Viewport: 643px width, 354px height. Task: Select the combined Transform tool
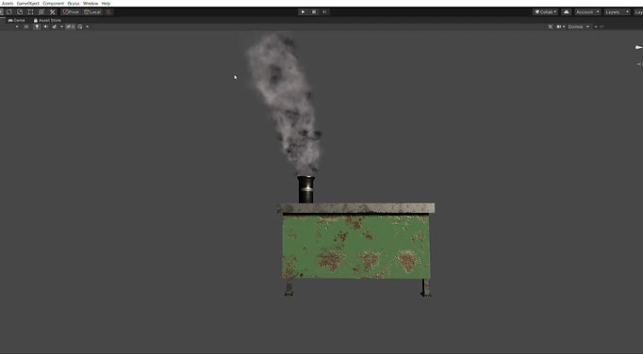pos(41,12)
